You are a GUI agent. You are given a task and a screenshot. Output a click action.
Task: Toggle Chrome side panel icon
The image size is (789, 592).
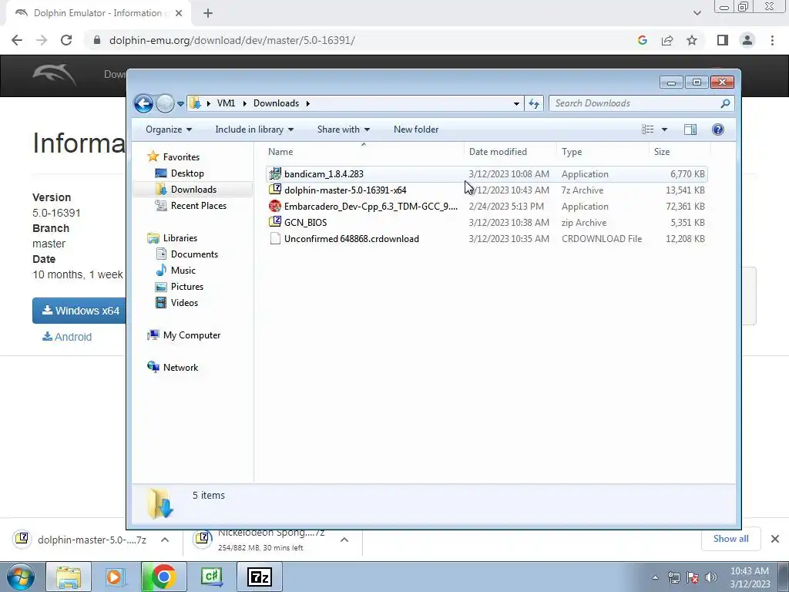point(723,40)
